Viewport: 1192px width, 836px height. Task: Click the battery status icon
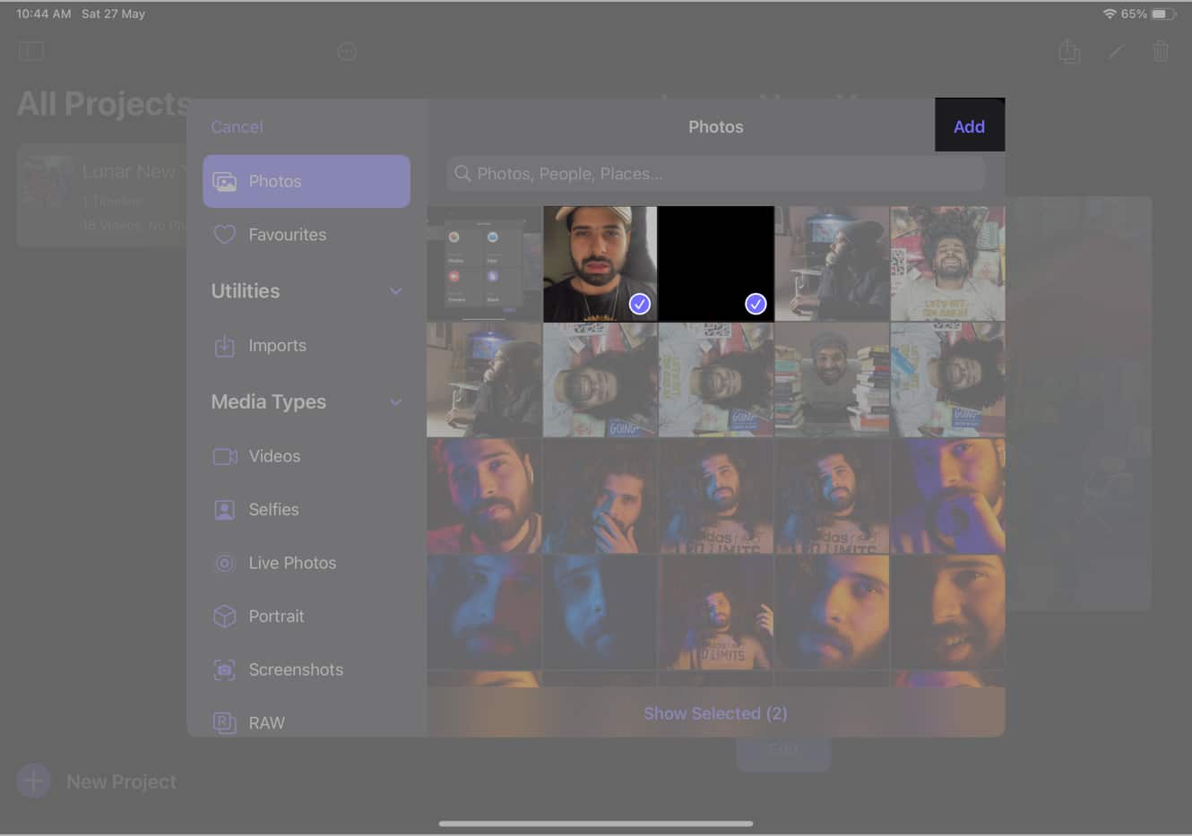tap(1163, 14)
